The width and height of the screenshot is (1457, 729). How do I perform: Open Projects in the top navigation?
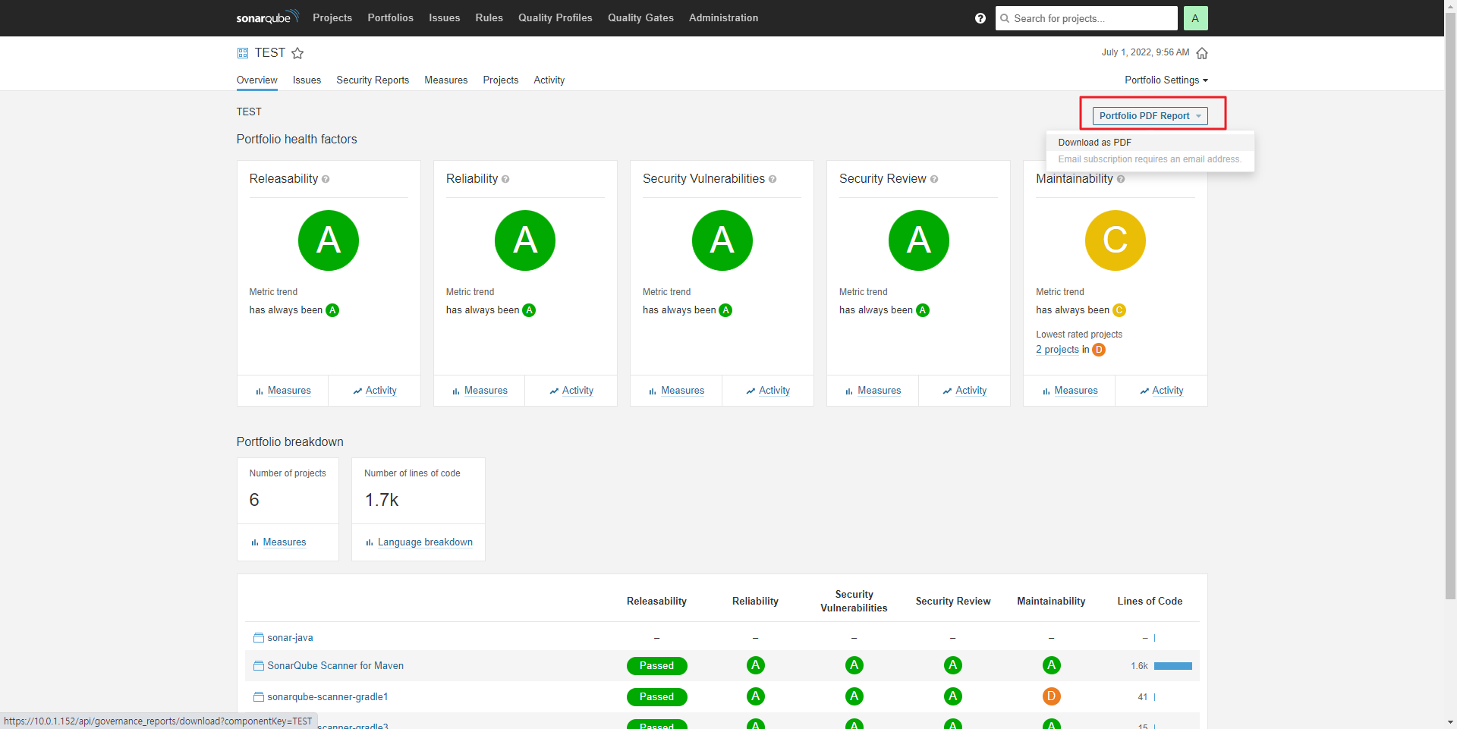[332, 18]
